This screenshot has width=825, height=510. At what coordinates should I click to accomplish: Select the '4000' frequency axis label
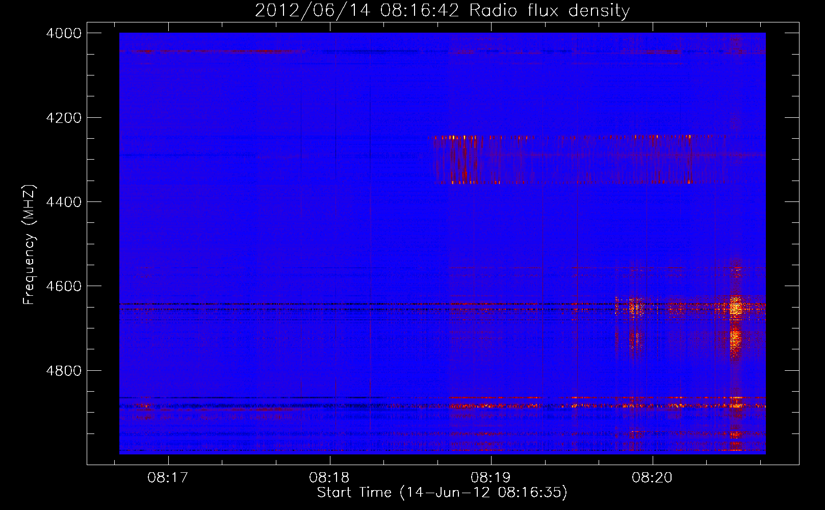(x=64, y=33)
